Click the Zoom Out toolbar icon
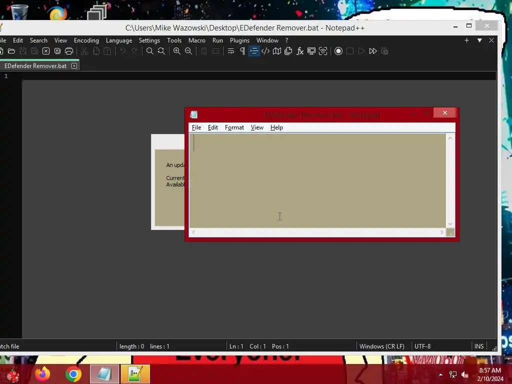512x384 pixels. [188, 51]
